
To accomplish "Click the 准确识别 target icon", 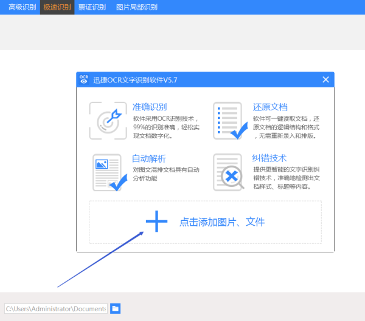I will click(108, 121).
